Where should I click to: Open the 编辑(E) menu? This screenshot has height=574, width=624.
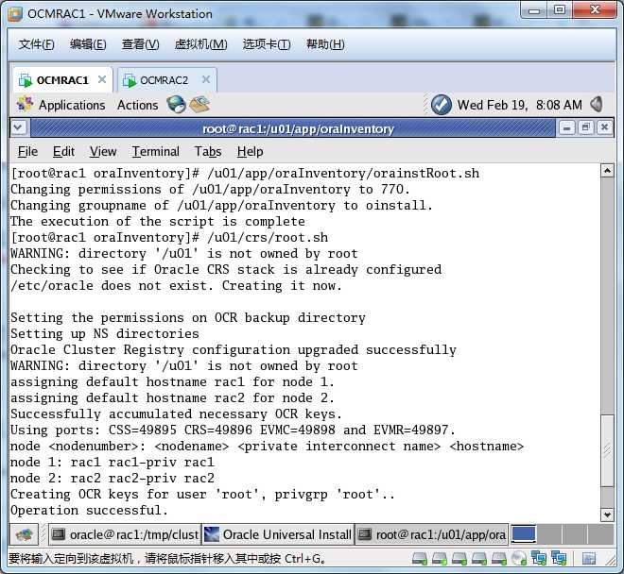coord(88,44)
